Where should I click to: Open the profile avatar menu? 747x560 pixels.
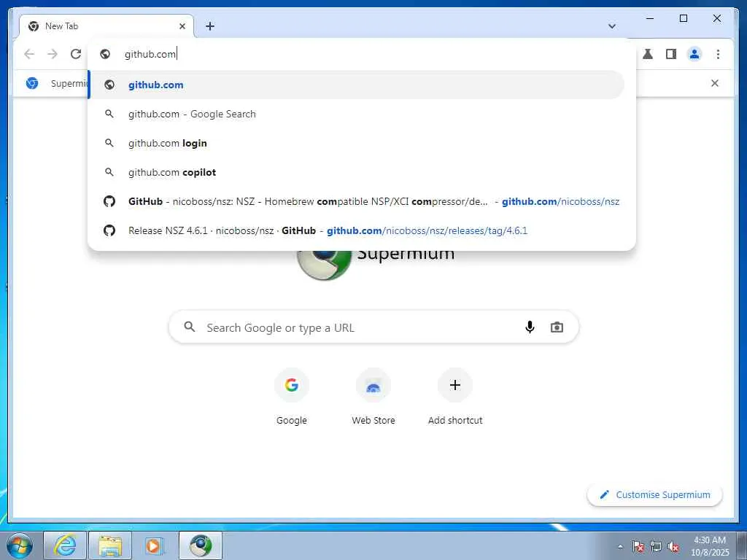click(x=694, y=54)
